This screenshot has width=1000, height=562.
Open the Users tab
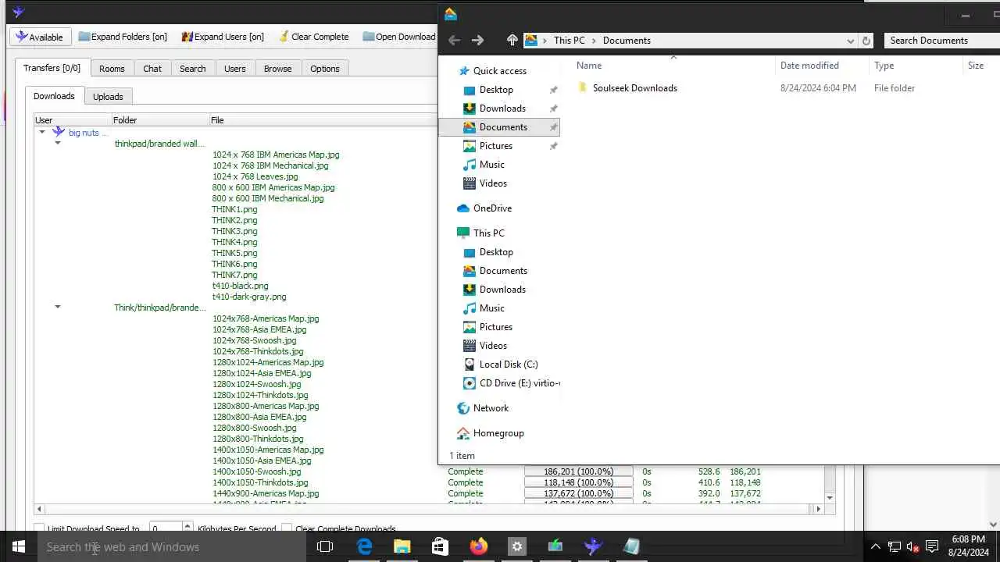tap(235, 69)
